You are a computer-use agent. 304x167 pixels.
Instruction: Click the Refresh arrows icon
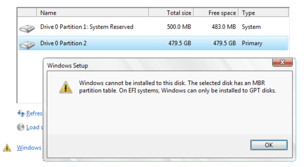(21, 113)
